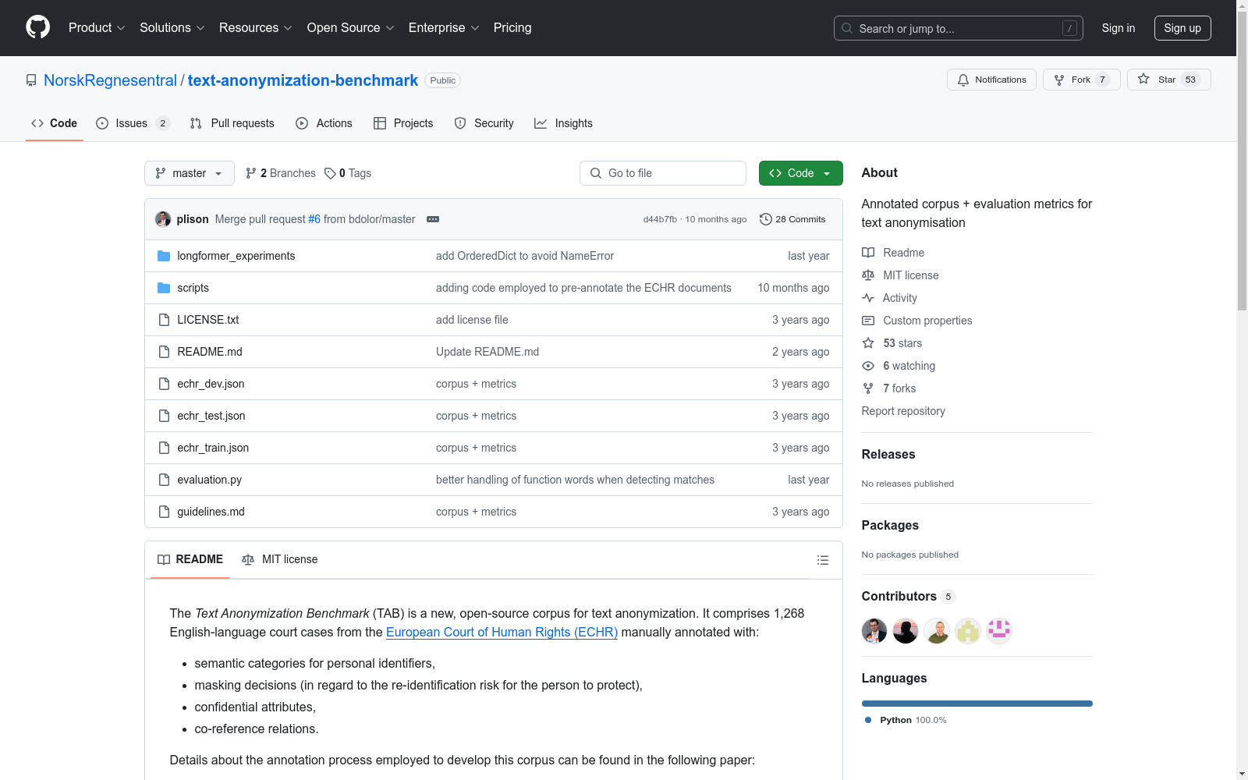
Task: Open the LICENSE.txt file
Action: click(208, 320)
